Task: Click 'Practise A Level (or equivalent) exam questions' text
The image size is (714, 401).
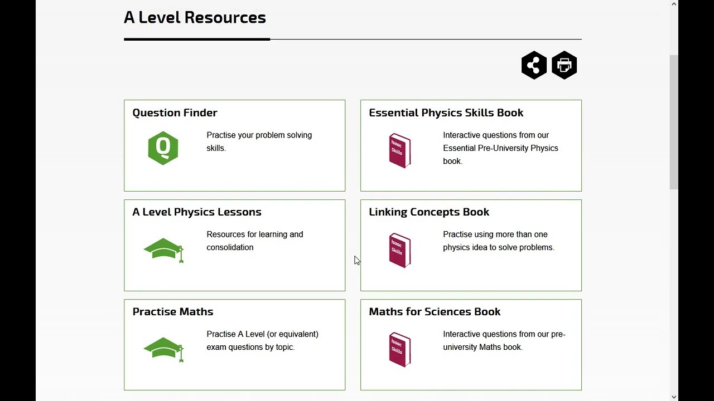Action: pos(262,340)
